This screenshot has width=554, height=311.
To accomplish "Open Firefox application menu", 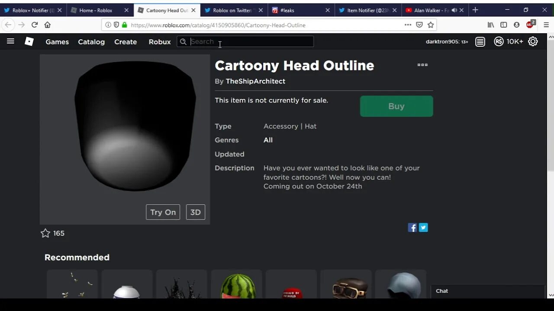I will 546,25.
